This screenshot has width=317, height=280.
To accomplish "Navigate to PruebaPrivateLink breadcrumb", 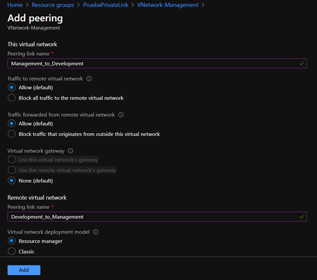I will pyautogui.click(x=106, y=5).
